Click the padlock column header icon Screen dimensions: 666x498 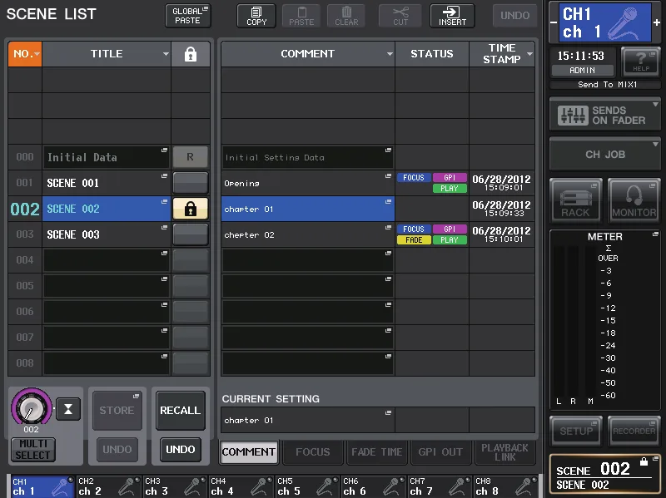pyautogui.click(x=191, y=54)
